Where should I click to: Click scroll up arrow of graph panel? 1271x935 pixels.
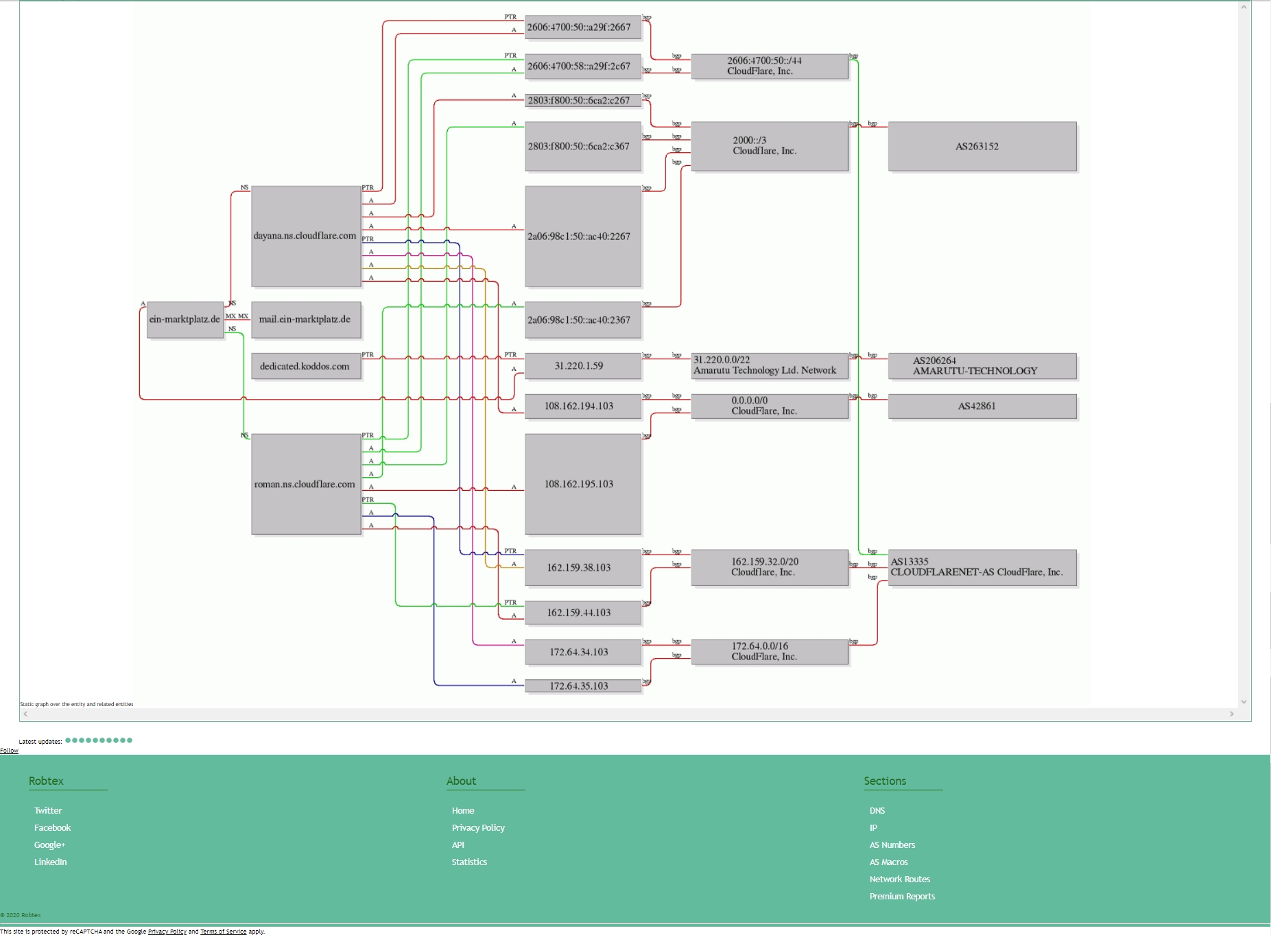(x=1244, y=7)
